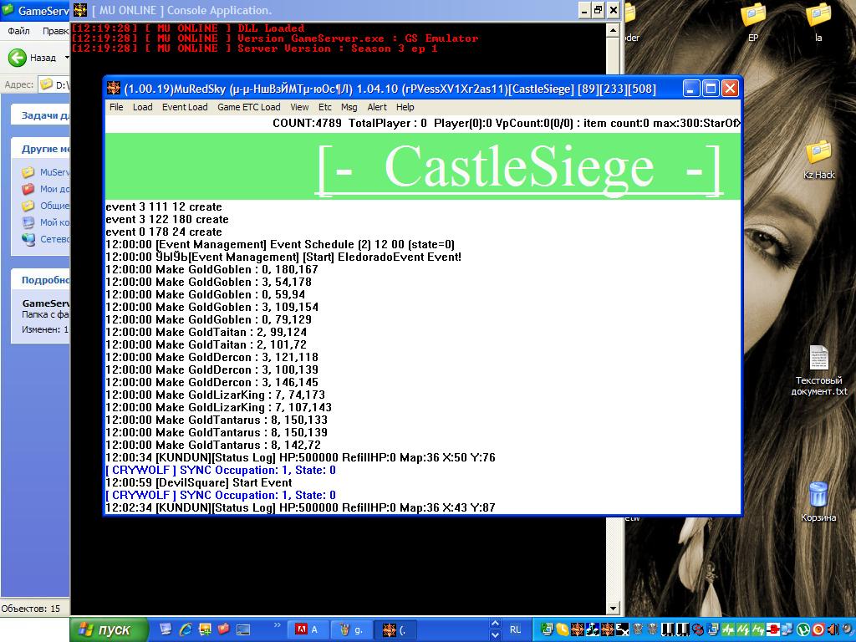This screenshot has width=856, height=642.
Task: Click log line Make GoldTaitan : 2, 99,124
Action: 206,332
